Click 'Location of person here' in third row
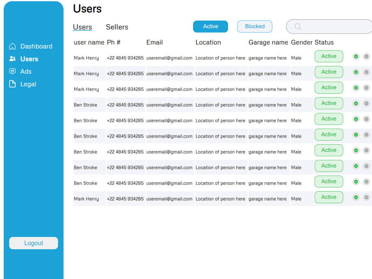372x279 pixels. 220,89
